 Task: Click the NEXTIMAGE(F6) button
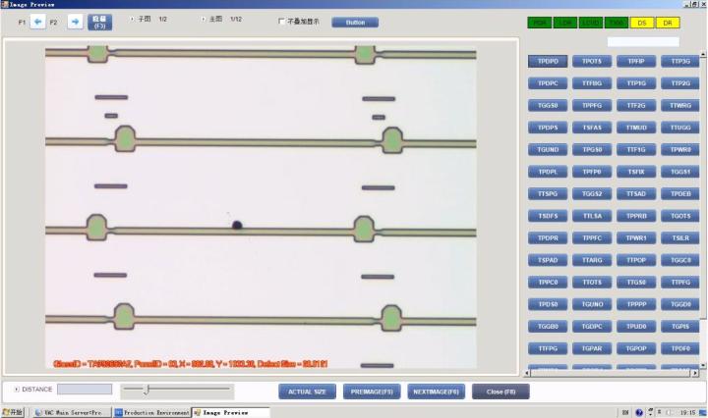point(435,392)
